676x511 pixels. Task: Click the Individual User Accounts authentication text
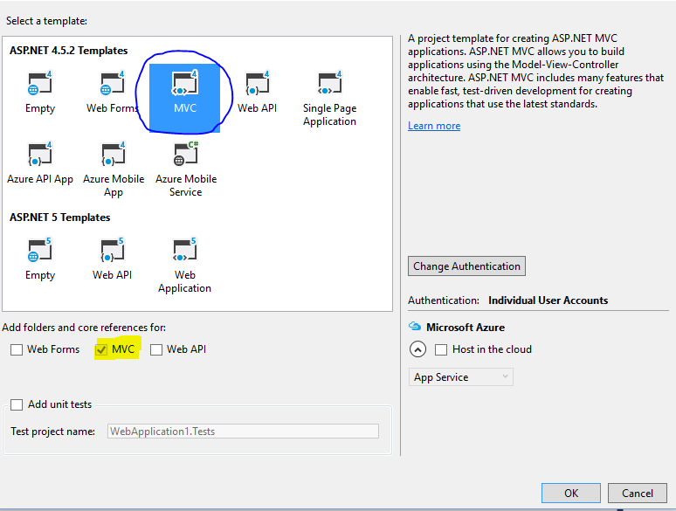click(x=548, y=300)
